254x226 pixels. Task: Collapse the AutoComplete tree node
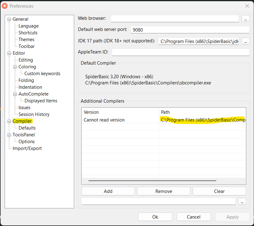click(x=15, y=94)
